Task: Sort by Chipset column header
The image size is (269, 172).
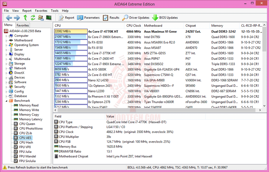Action: (x=197, y=25)
